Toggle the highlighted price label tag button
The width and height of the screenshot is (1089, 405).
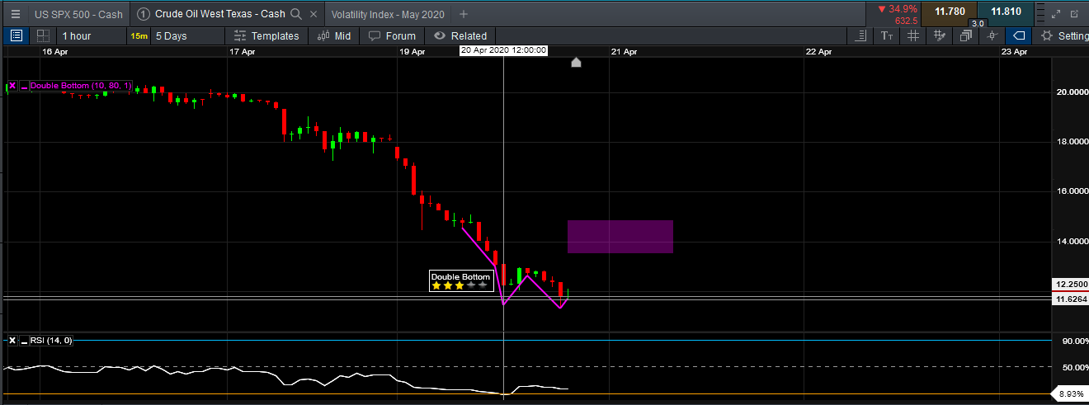(x=1018, y=35)
